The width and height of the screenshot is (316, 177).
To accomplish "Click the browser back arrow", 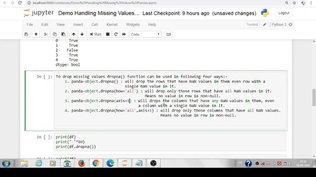I will click(5, 3).
